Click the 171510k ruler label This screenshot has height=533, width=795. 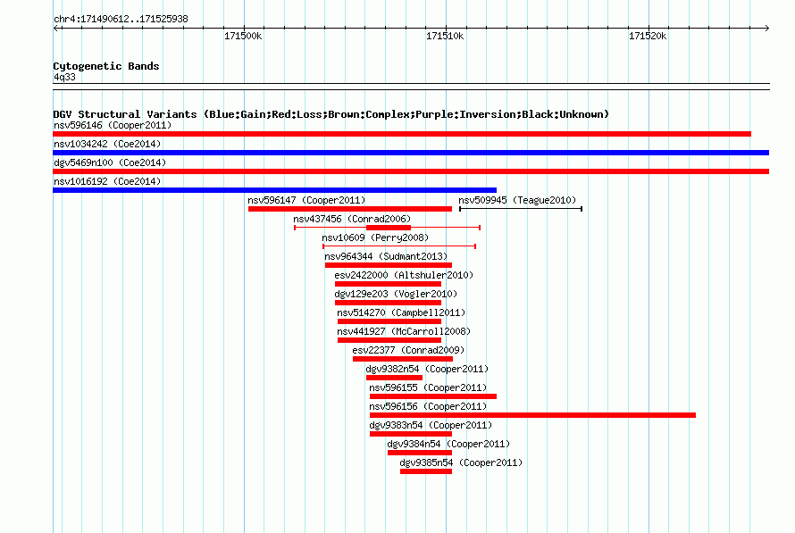point(445,36)
